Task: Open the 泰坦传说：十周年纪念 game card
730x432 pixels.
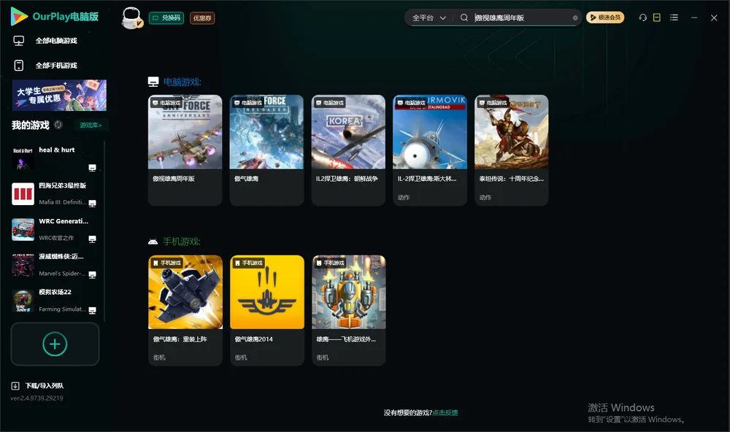Action: (511, 150)
